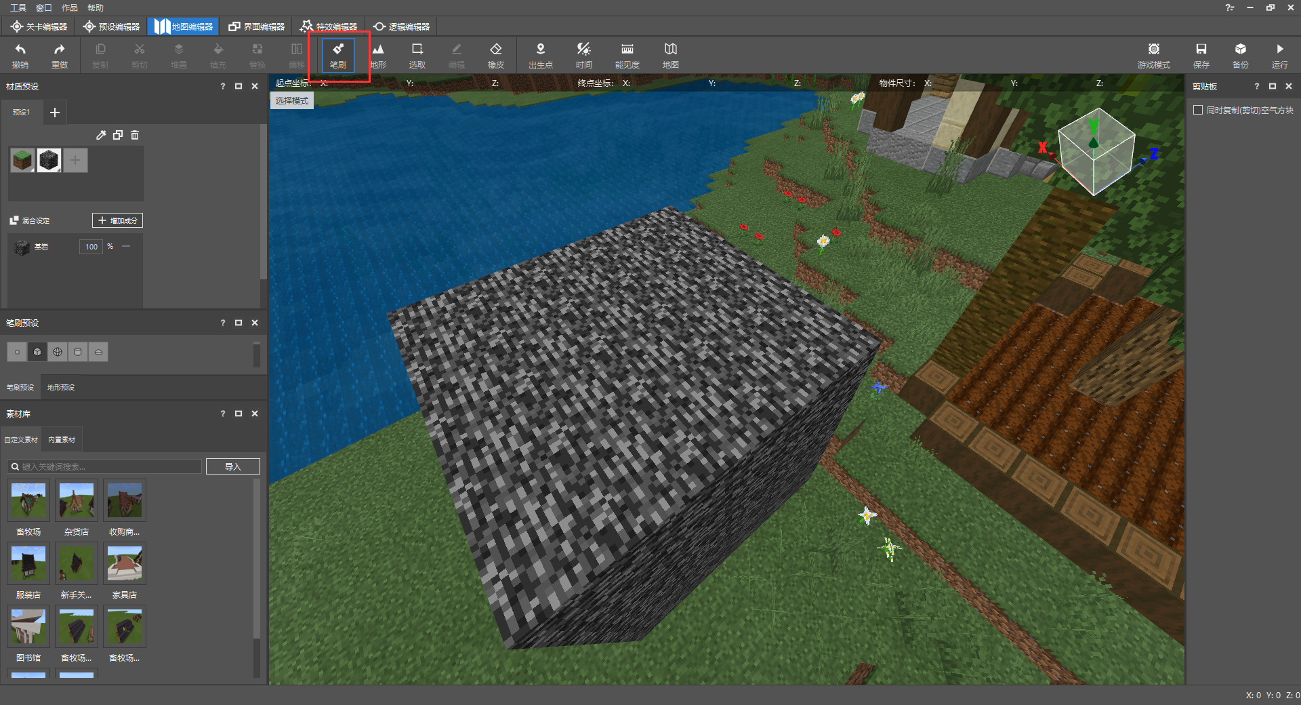Click the duplicate preset icon in 材质预设
1301x705 pixels.
click(118, 135)
